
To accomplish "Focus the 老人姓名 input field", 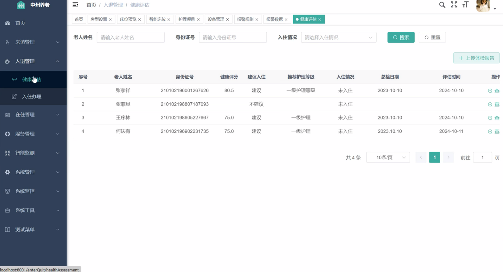I will point(131,37).
